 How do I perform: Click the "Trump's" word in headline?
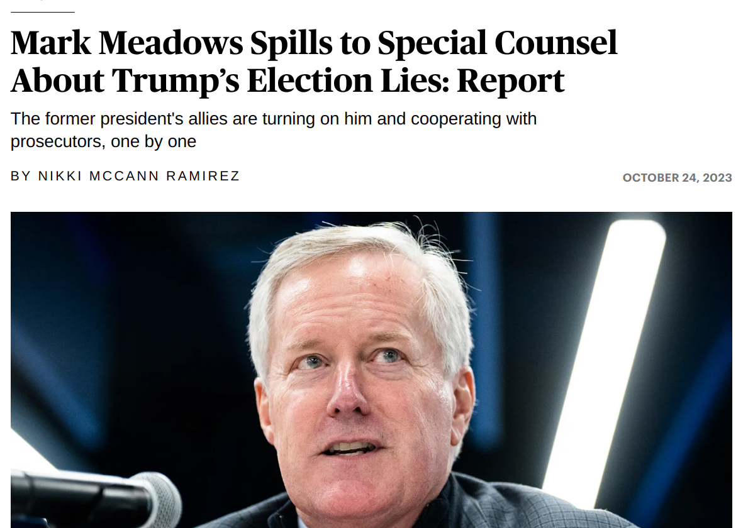(x=176, y=80)
